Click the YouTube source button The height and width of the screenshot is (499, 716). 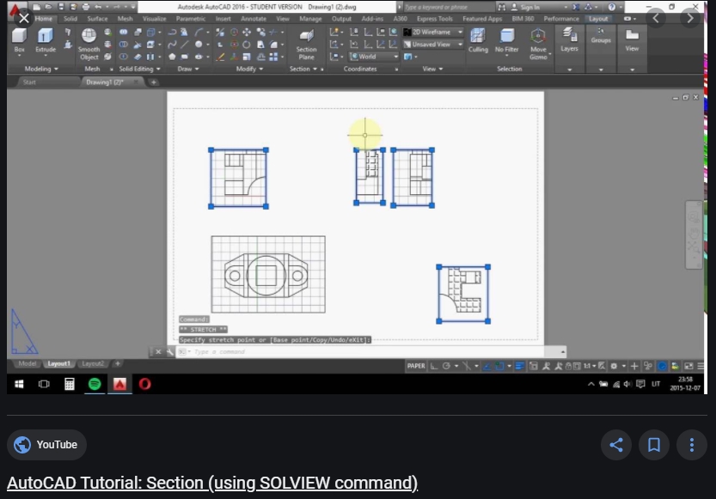(46, 445)
